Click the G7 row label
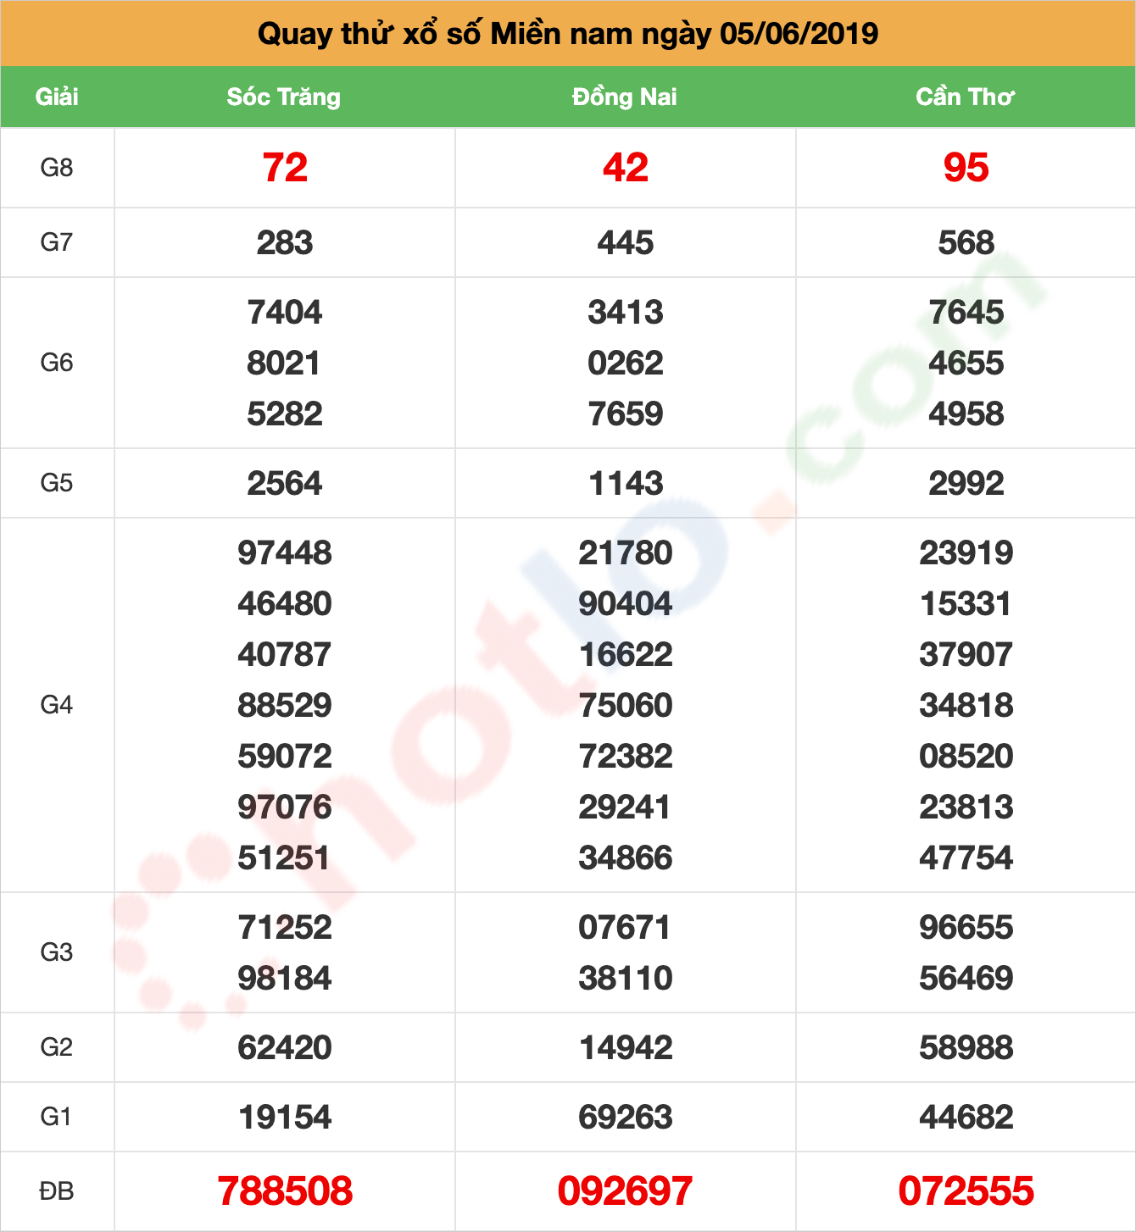This screenshot has width=1136, height=1232. (x=57, y=242)
